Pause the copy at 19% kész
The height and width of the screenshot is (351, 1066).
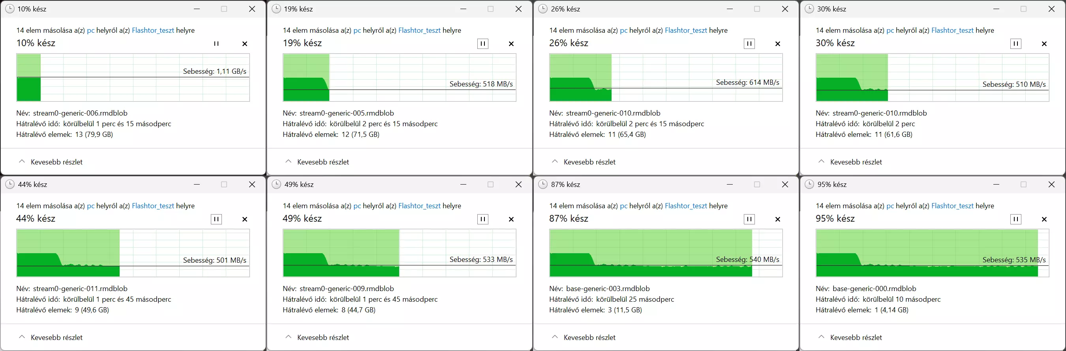[482, 43]
